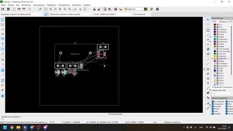Screen dimensions: 233x131
Task: Click F.Cu red color swatch
Action: (x=215, y=25)
